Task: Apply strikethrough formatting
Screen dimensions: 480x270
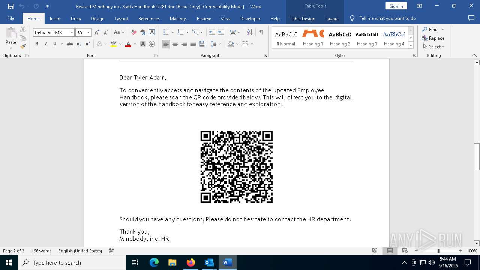Action: point(69,44)
